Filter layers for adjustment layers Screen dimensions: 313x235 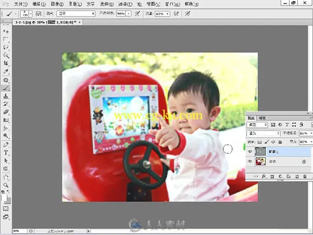pos(280,125)
